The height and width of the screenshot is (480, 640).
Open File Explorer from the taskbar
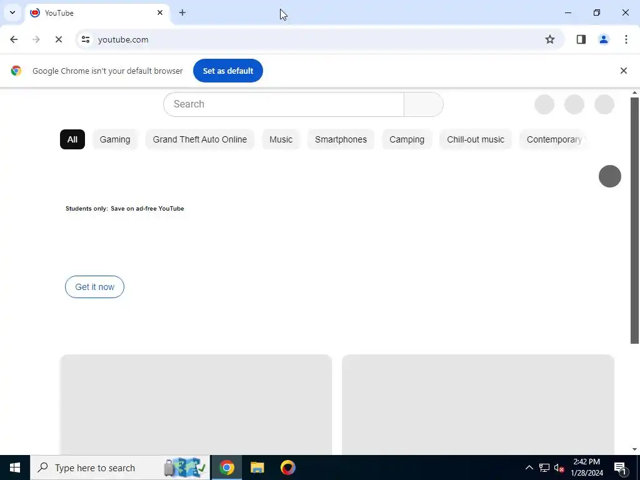pos(257,467)
